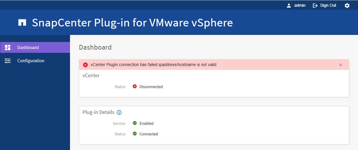
Task: Click the SnapCenter Plug-in for VMware vSphere title
Action: (x=132, y=23)
